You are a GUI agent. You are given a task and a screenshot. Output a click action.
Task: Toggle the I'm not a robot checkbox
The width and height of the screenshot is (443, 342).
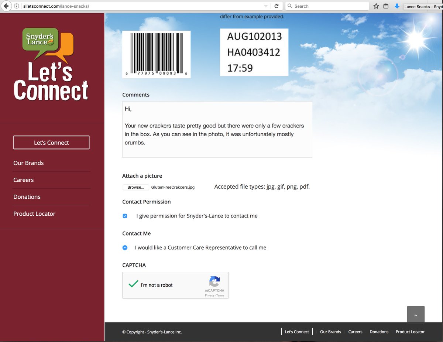coord(133,284)
